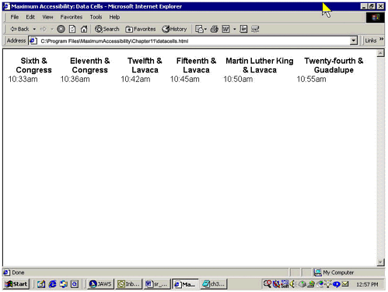Click the 10:42am time cell
The height and width of the screenshot is (292, 388).
pyautogui.click(x=135, y=79)
